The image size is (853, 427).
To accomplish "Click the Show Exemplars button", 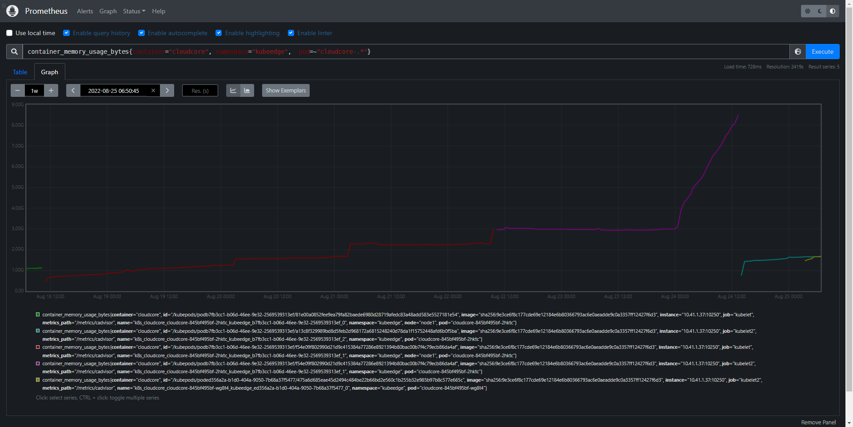I will (285, 90).
